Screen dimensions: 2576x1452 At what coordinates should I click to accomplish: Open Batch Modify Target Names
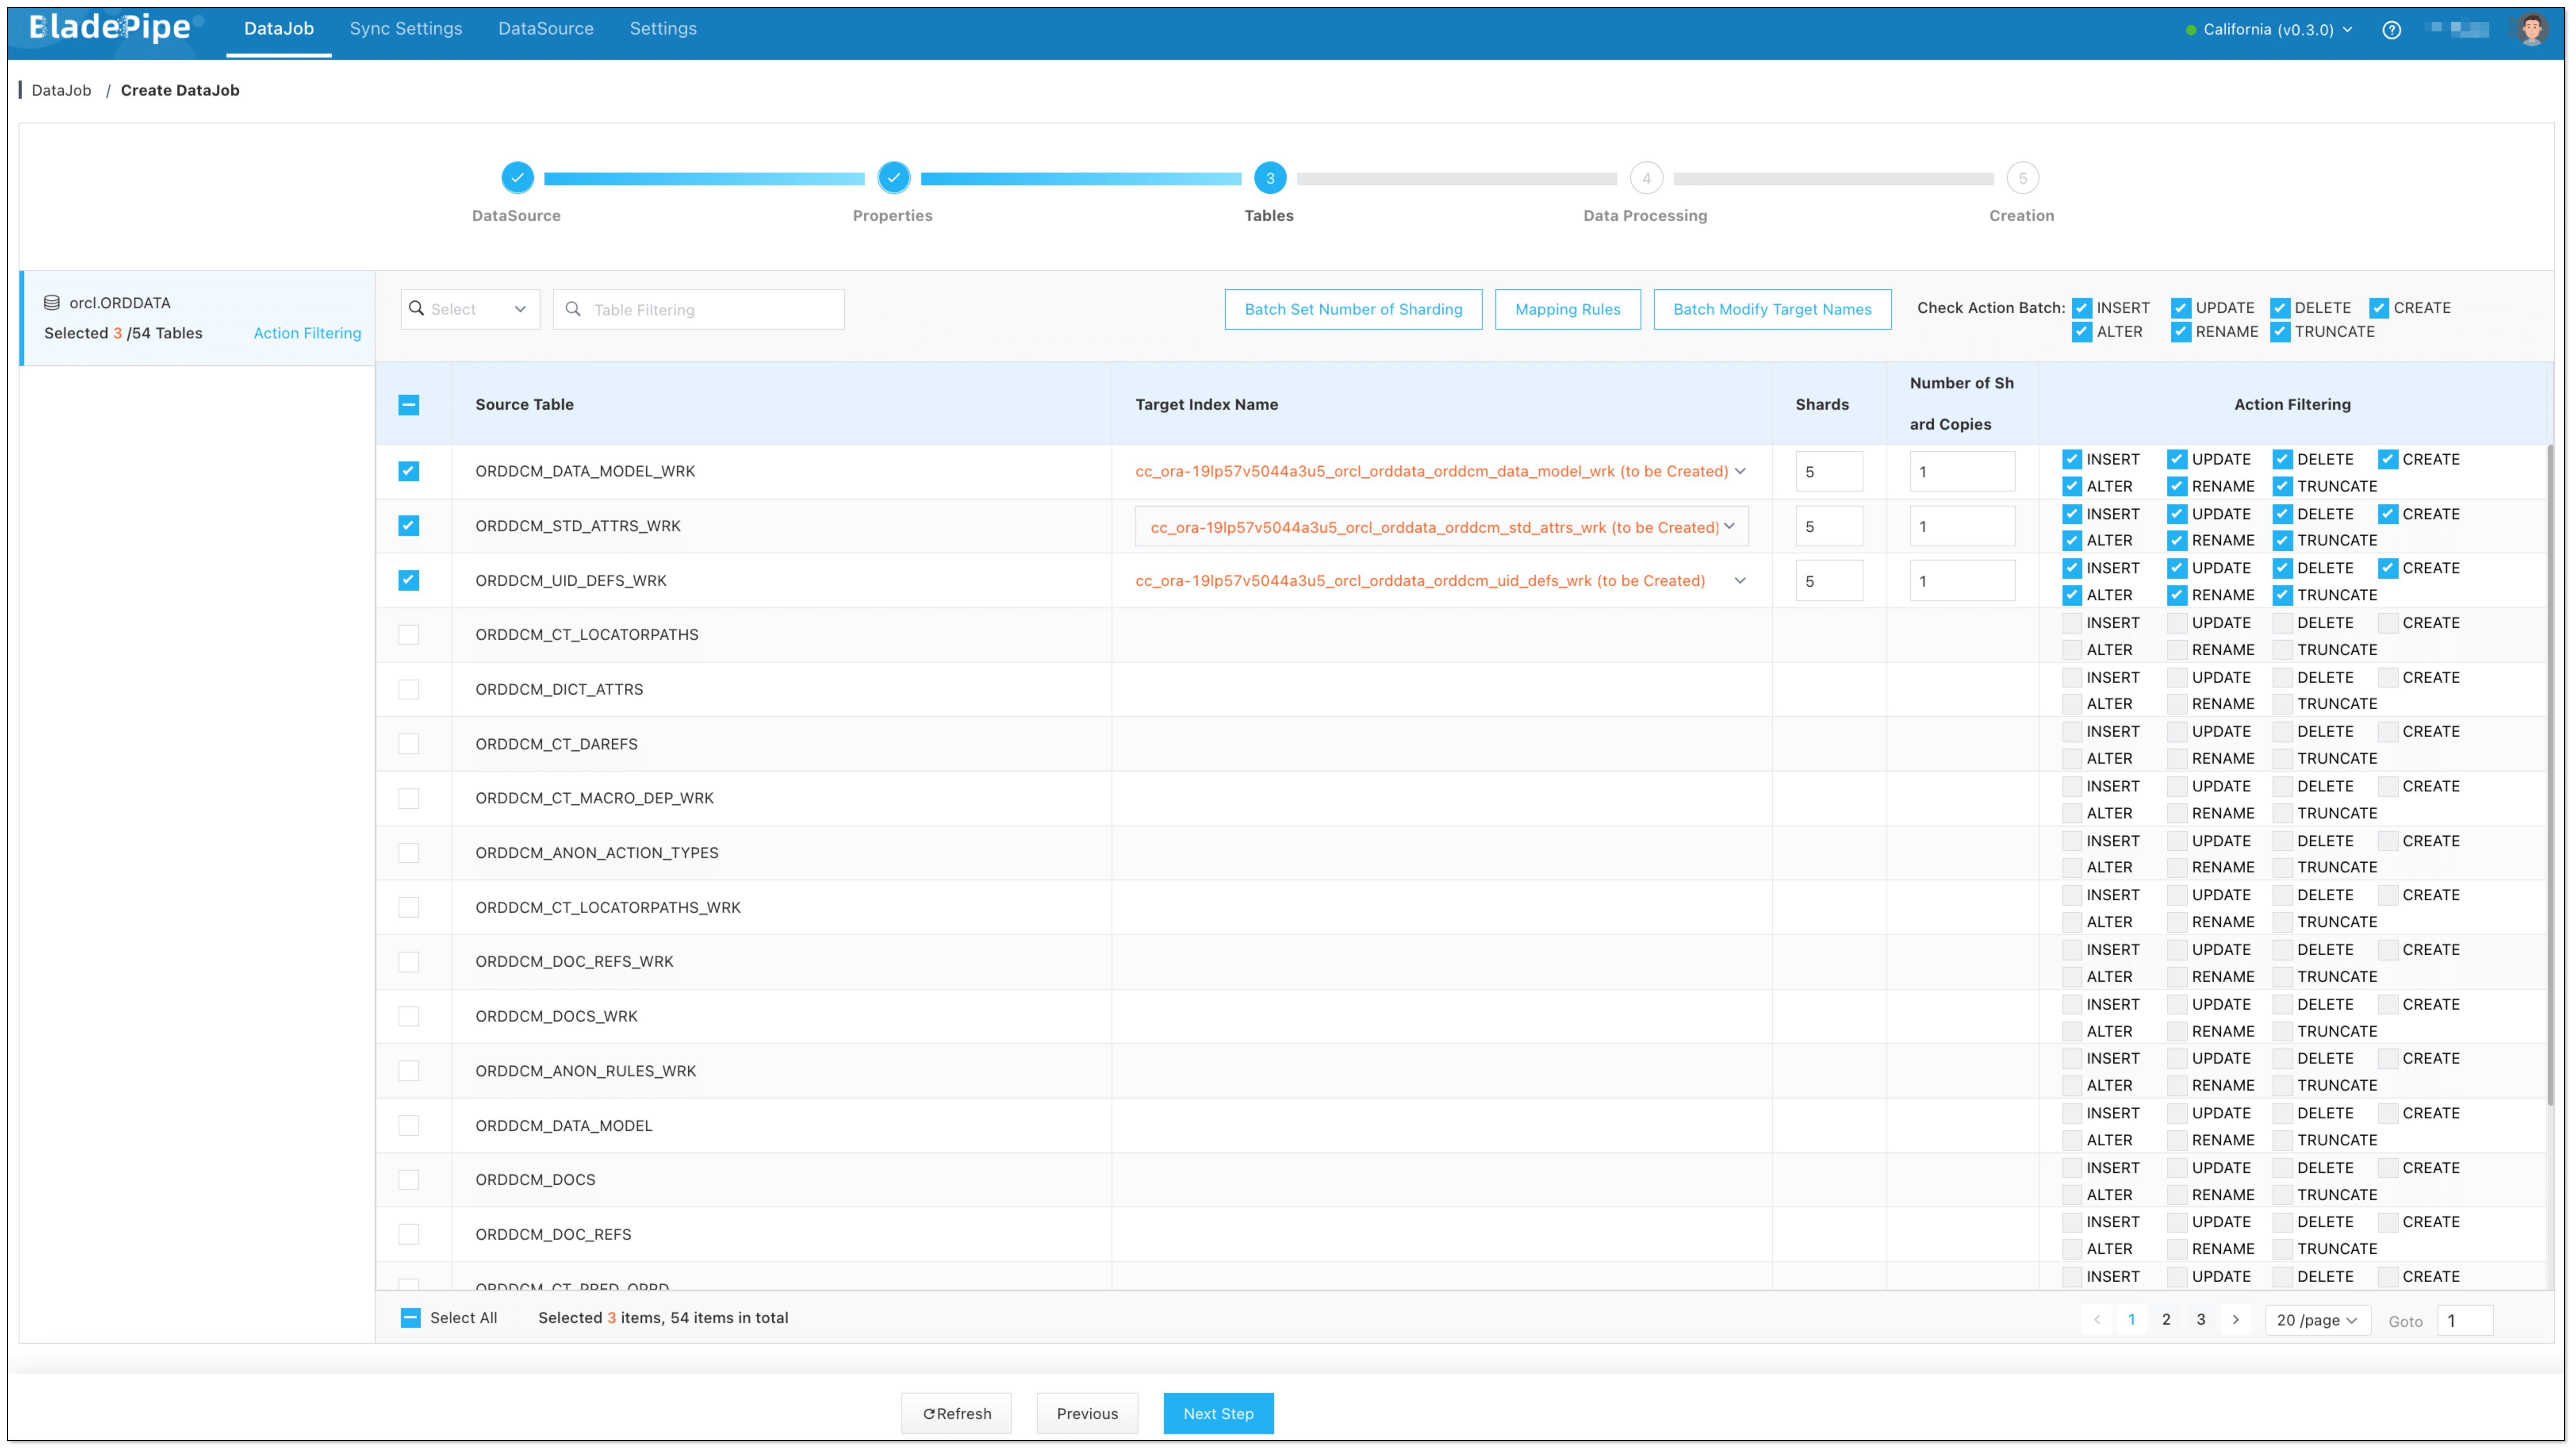(x=1772, y=309)
